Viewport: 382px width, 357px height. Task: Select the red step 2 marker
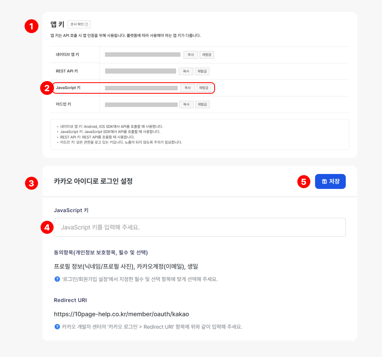tap(47, 88)
